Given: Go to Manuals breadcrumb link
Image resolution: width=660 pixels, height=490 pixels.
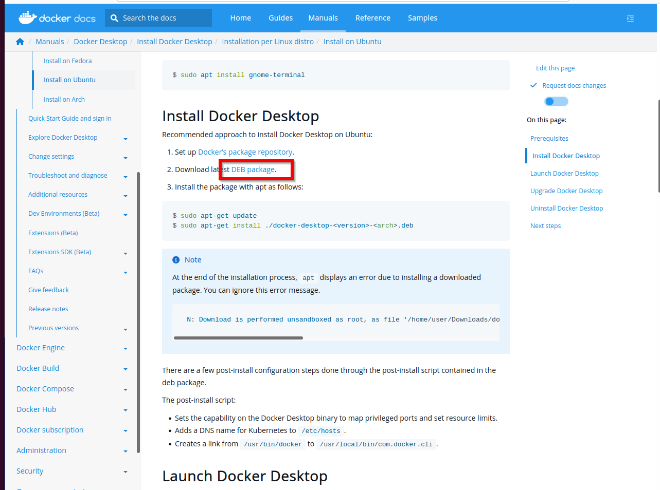Looking at the screenshot, I should tap(50, 42).
